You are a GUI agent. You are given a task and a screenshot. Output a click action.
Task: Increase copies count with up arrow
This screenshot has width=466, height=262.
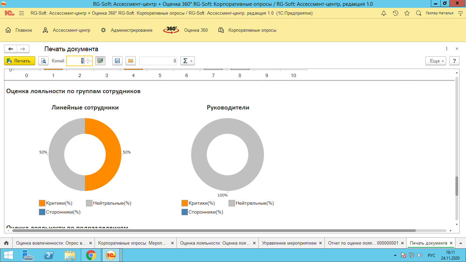pyautogui.click(x=88, y=59)
